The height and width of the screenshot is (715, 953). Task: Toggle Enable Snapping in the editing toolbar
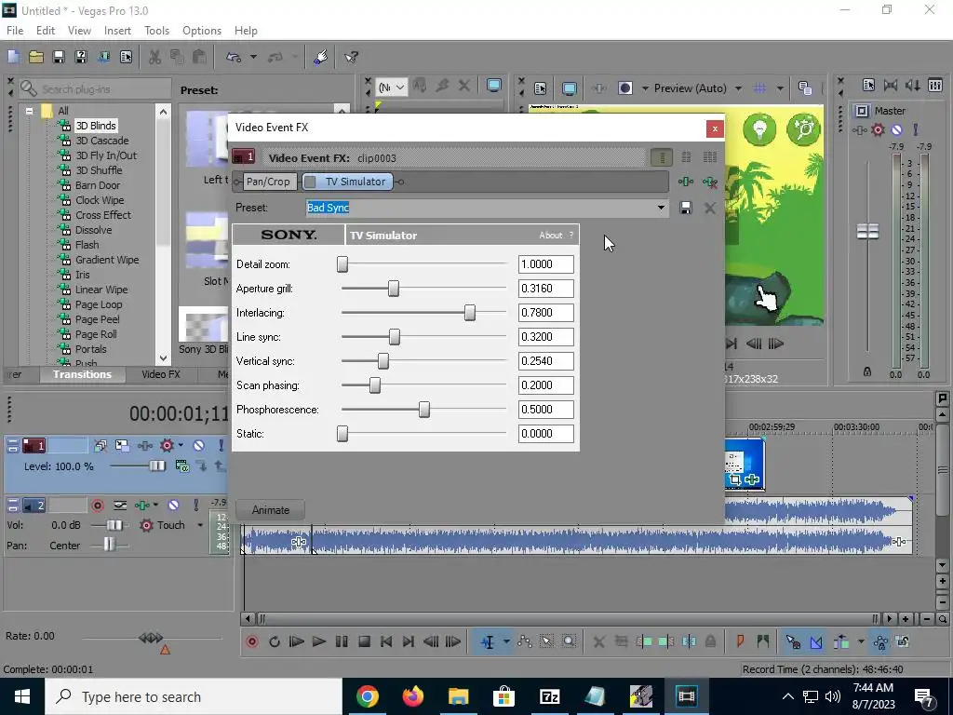click(x=793, y=641)
